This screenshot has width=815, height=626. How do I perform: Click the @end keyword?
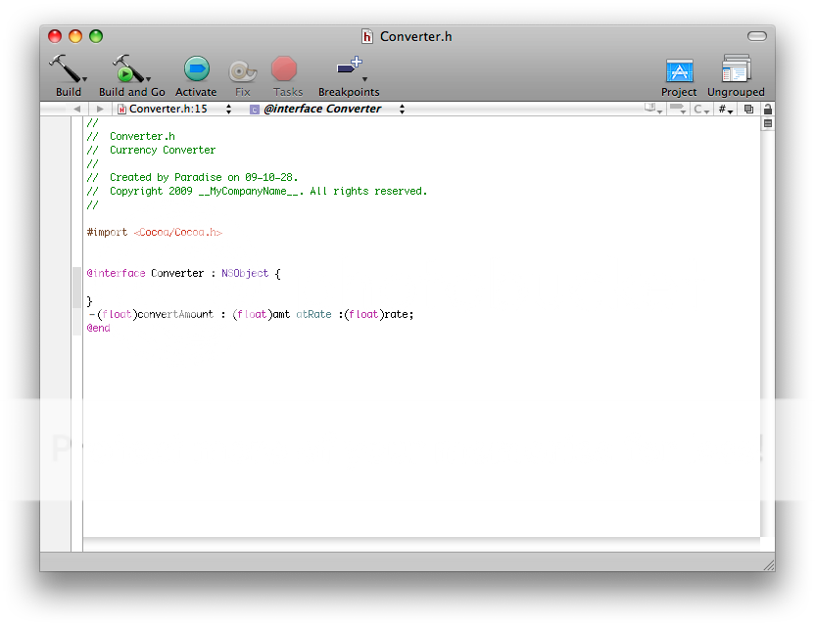point(98,328)
